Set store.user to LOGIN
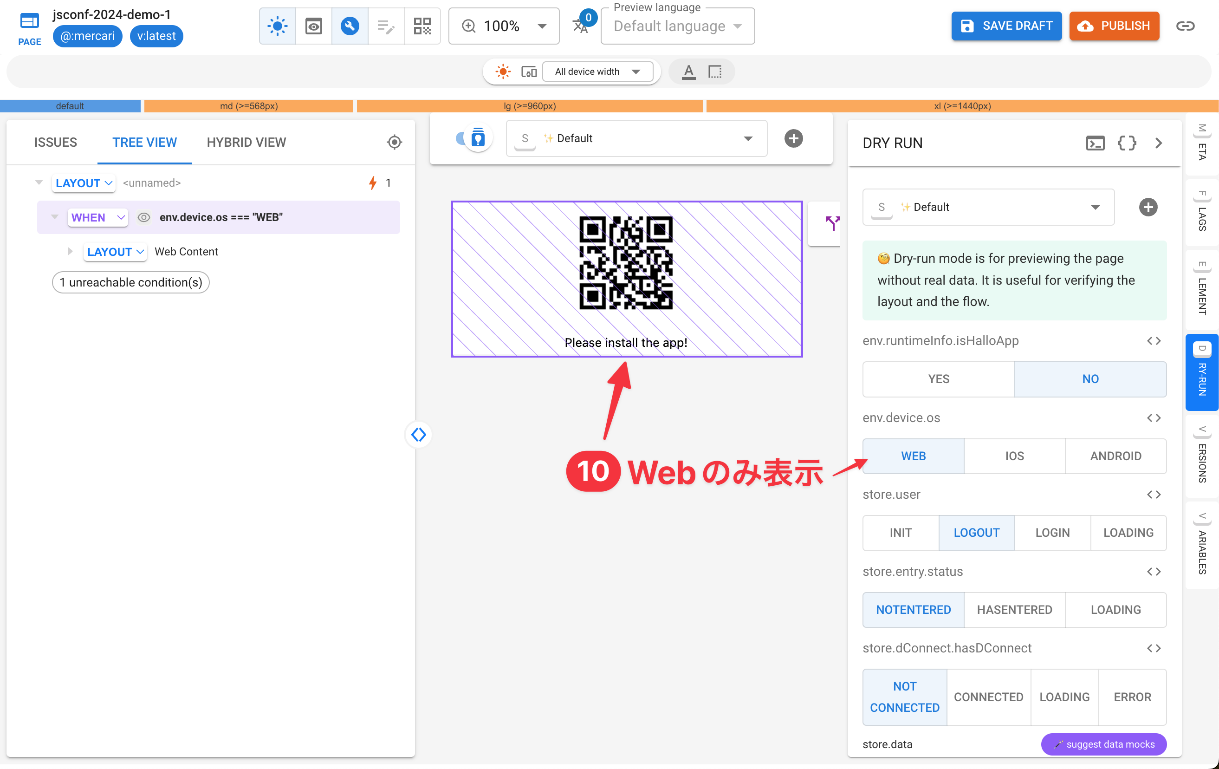This screenshot has height=769, width=1219. click(x=1052, y=533)
